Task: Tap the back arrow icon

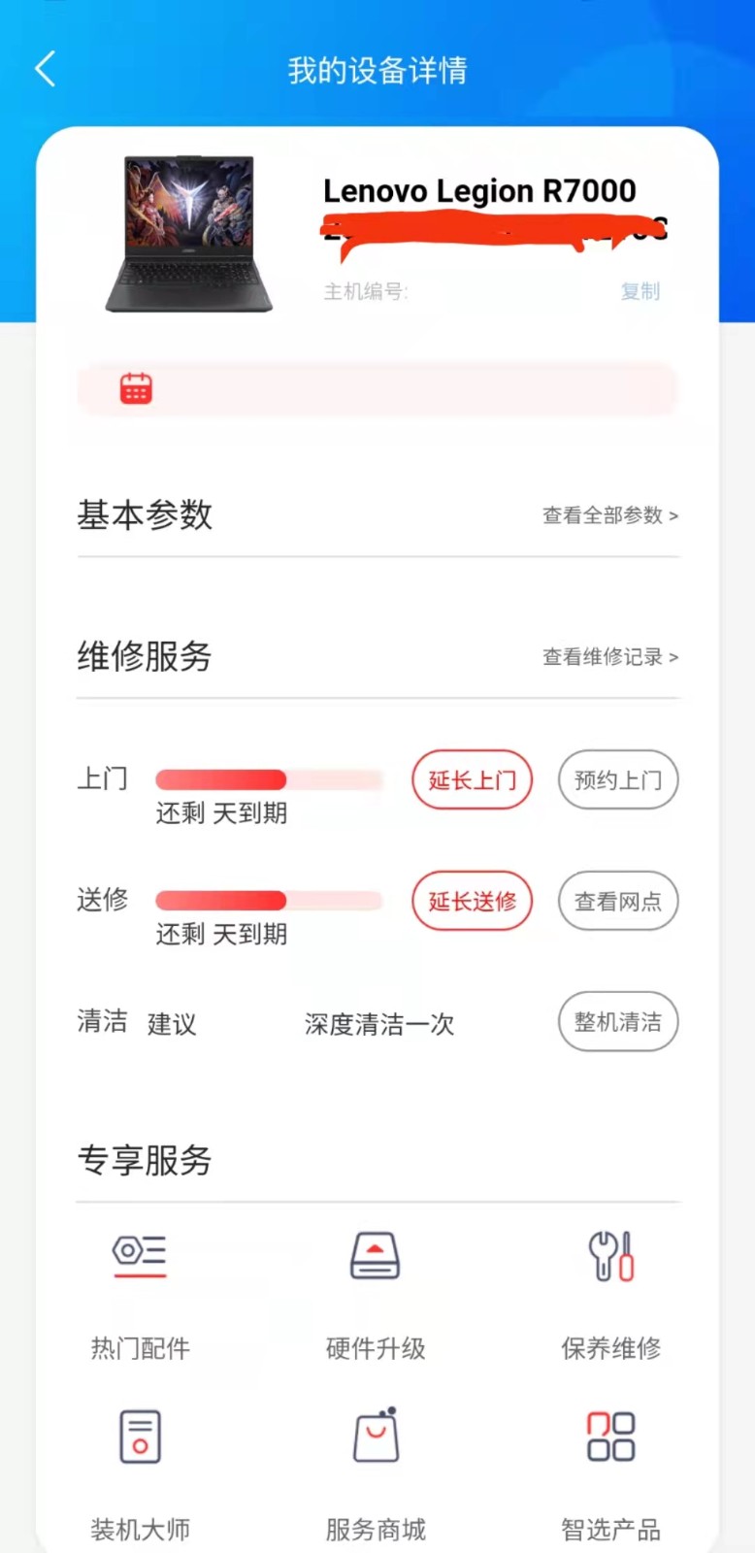Action: pyautogui.click(x=45, y=69)
